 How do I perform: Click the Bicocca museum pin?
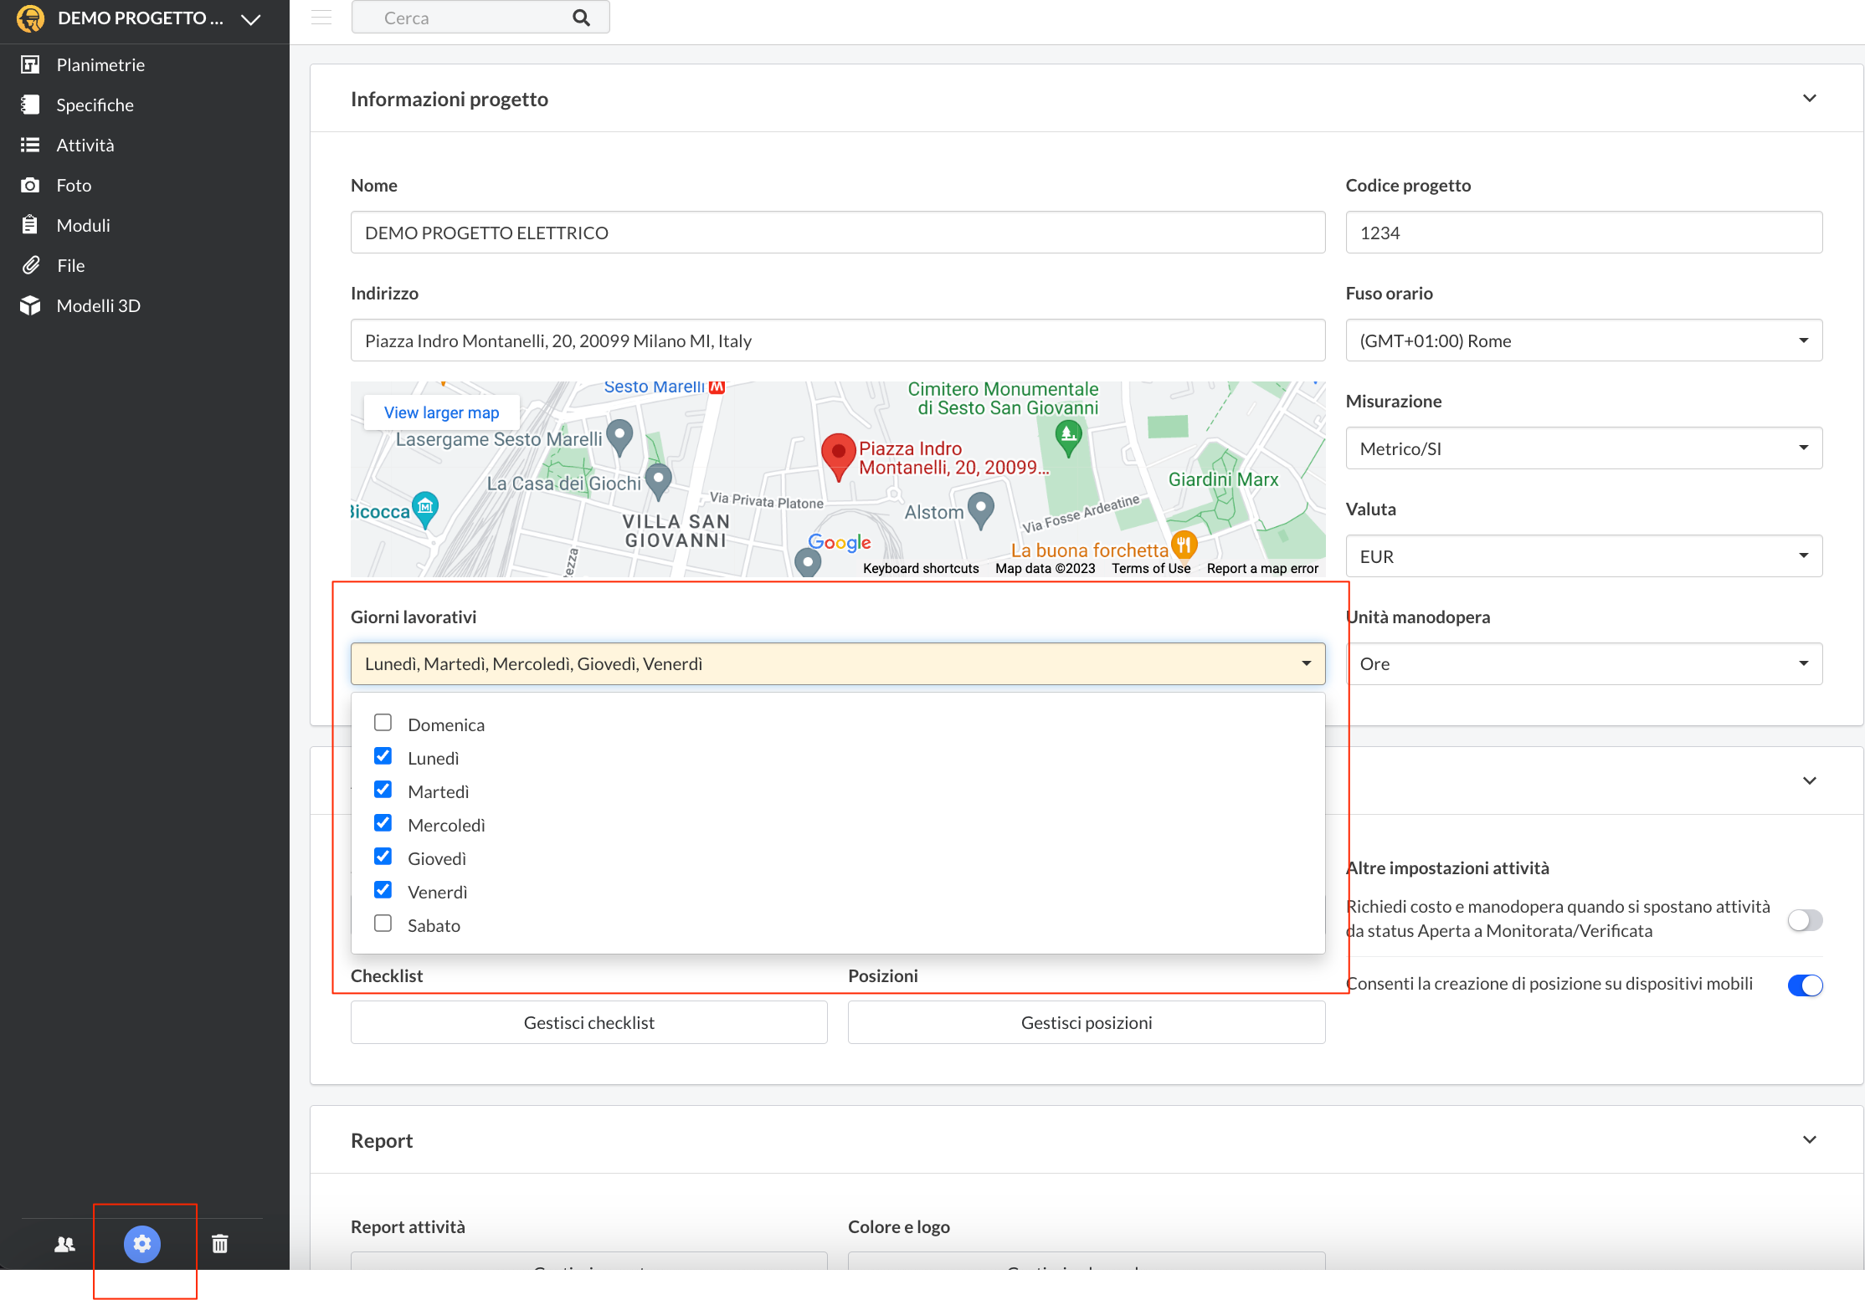coord(426,509)
